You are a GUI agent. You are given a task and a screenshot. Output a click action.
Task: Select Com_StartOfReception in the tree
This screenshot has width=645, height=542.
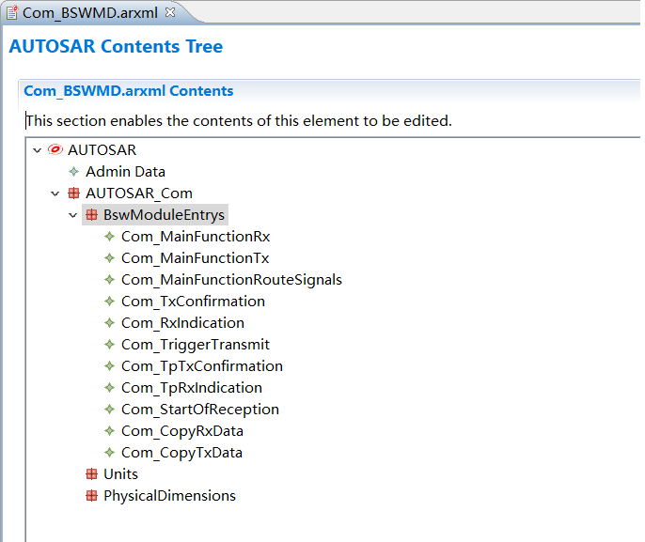pyautogui.click(x=199, y=410)
